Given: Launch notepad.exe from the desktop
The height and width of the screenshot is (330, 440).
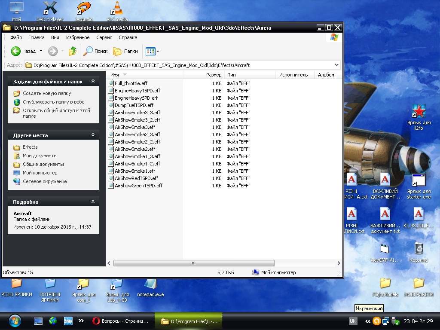Looking at the screenshot, I should point(150,285).
